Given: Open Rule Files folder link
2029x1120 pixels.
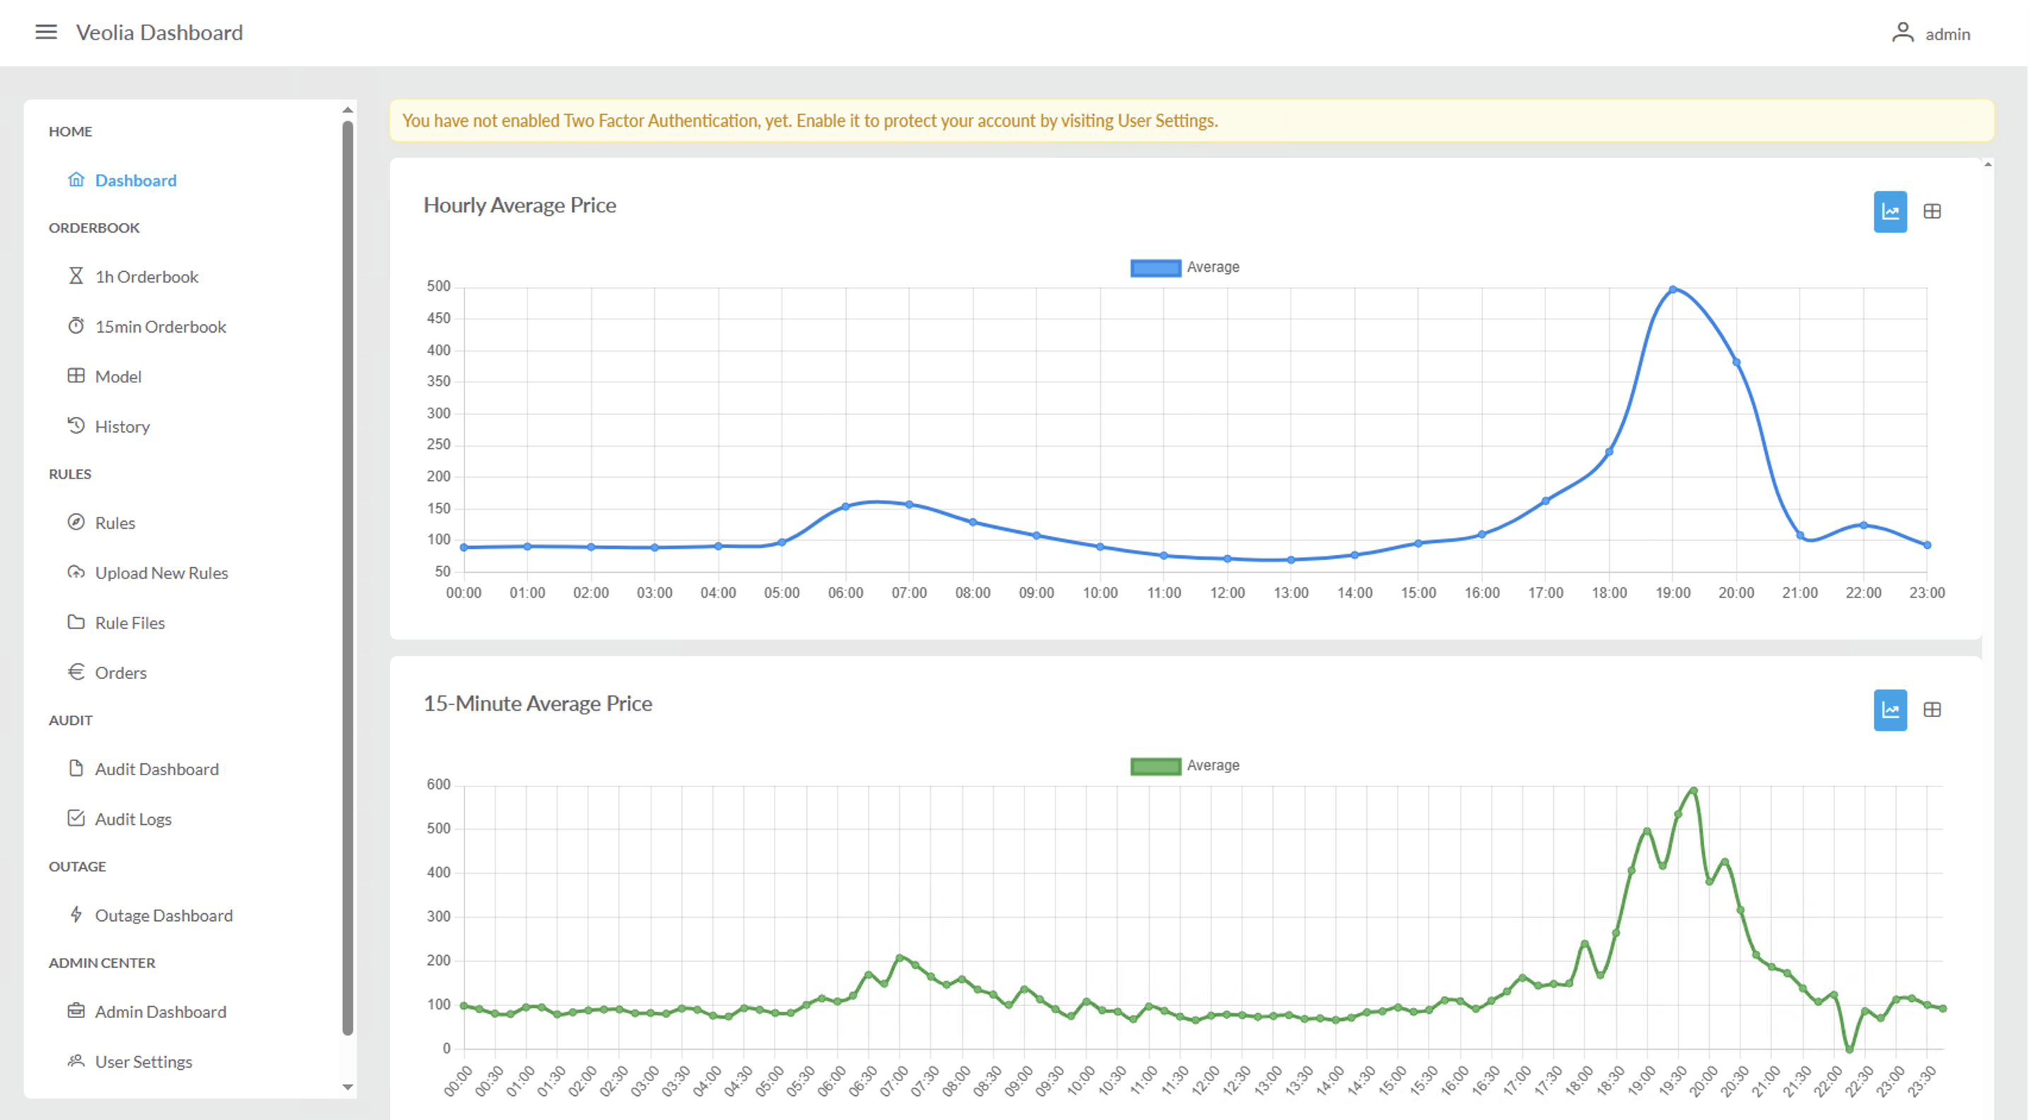Looking at the screenshot, I should [x=130, y=622].
